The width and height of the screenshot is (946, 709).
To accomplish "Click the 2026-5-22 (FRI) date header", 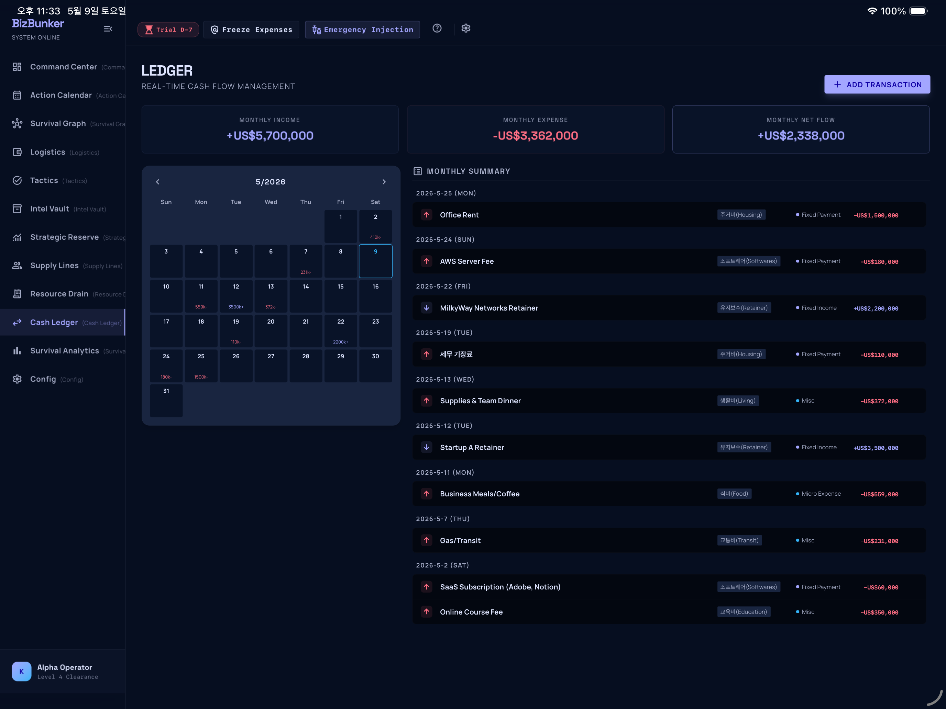I will 443,286.
